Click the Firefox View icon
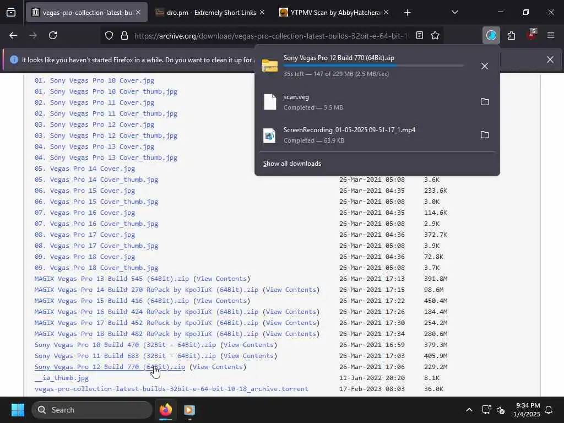Image resolution: width=564 pixels, height=423 pixels. 11,12
